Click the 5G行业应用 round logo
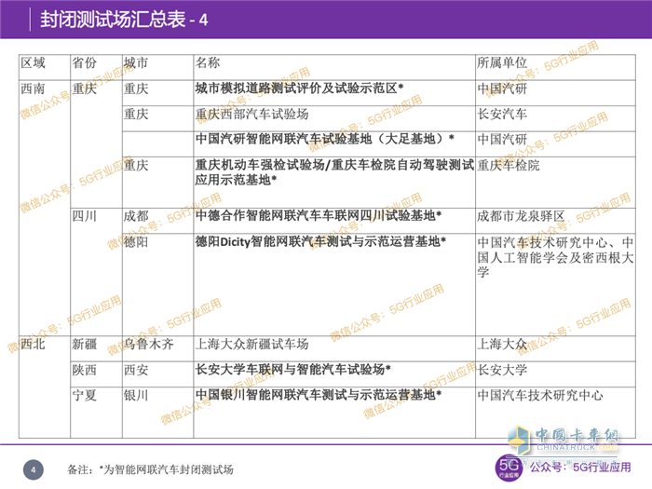This screenshot has height=489, width=652. pyautogui.click(x=509, y=469)
